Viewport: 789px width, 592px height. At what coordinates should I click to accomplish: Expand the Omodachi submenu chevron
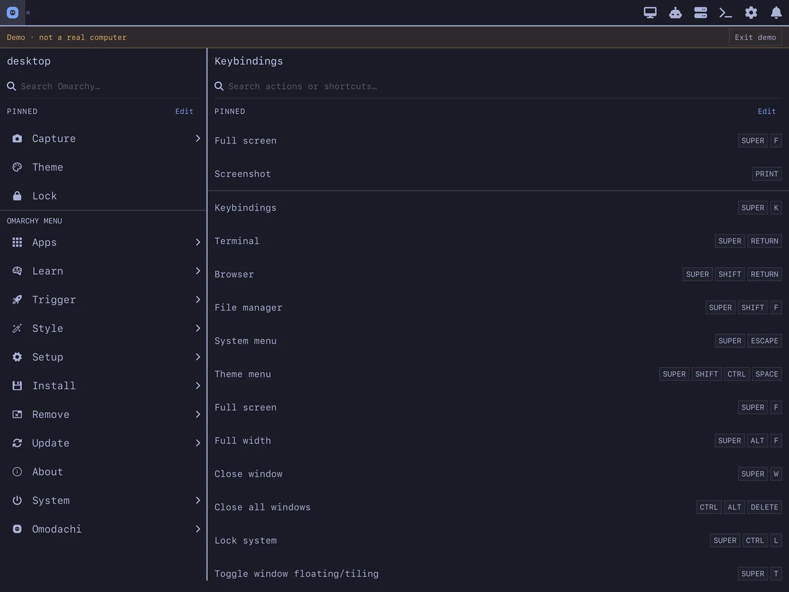[198, 529]
